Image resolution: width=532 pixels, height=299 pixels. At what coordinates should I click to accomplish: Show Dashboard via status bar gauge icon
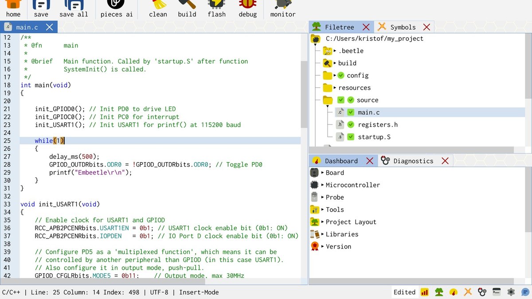[453, 292]
